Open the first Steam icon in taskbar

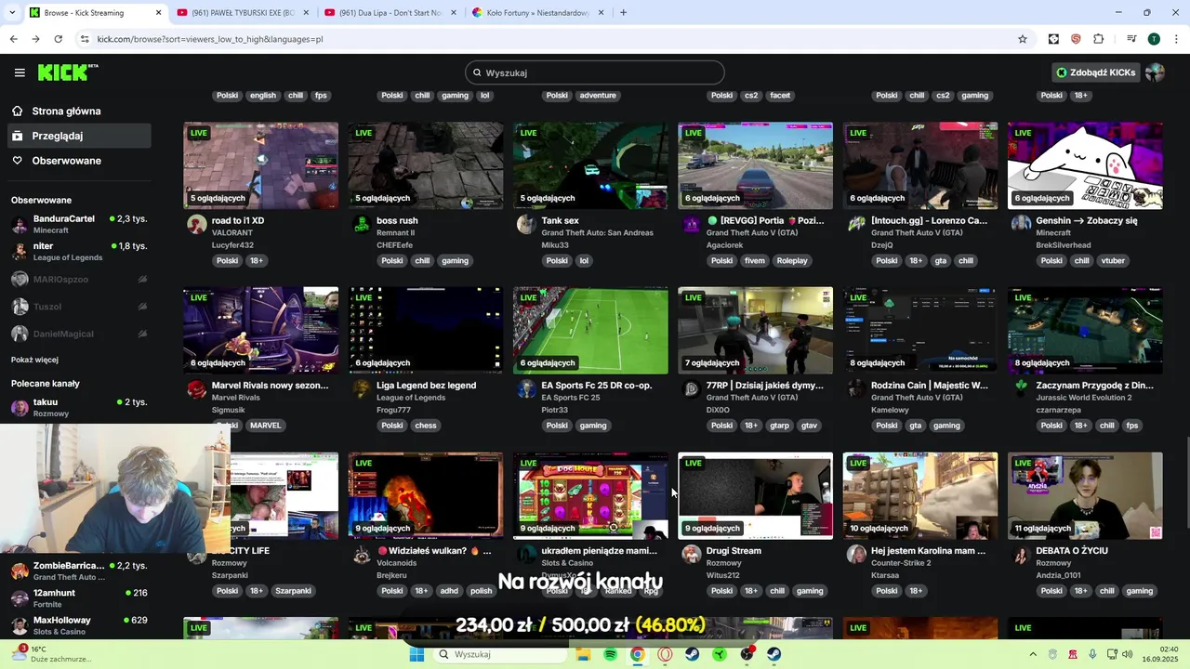click(x=692, y=654)
